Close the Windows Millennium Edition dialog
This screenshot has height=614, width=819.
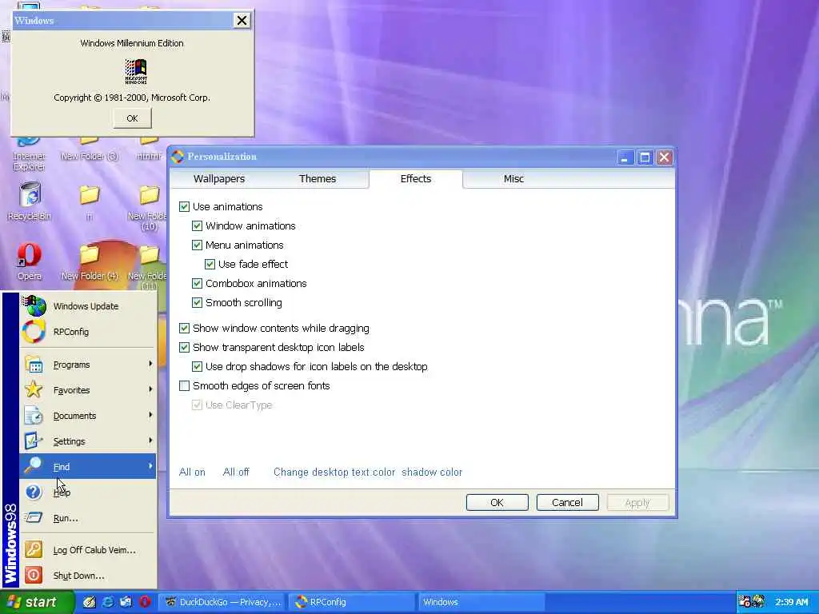click(242, 21)
